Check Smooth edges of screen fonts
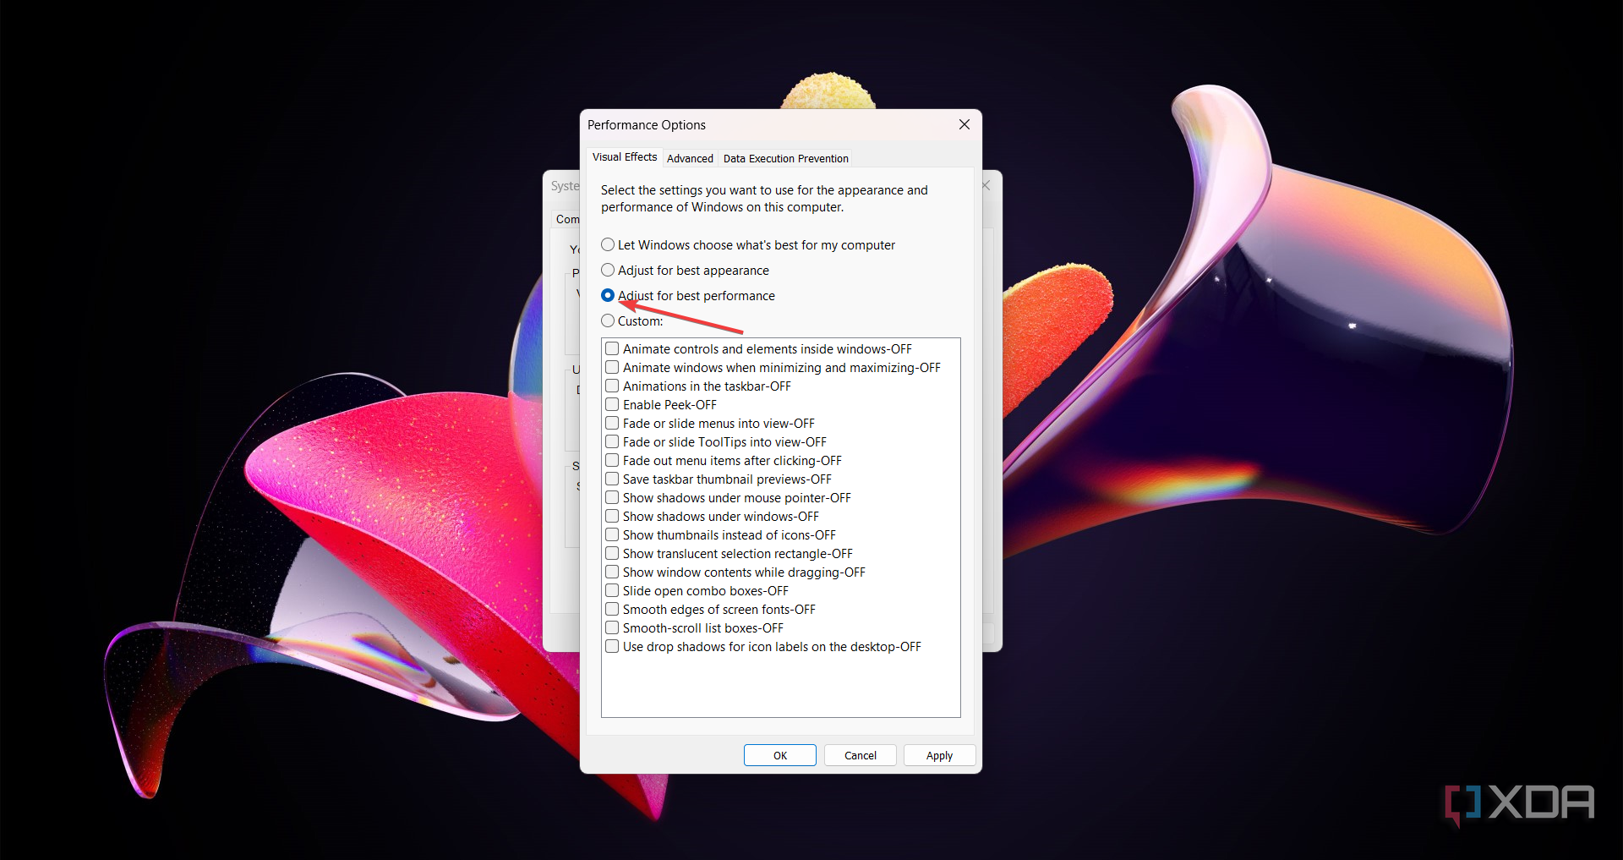The height and width of the screenshot is (860, 1623). pyautogui.click(x=612, y=610)
